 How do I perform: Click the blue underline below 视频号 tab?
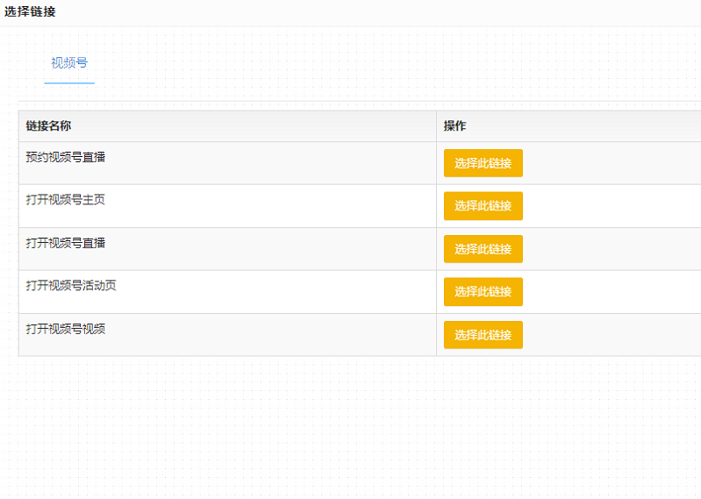coord(69,82)
